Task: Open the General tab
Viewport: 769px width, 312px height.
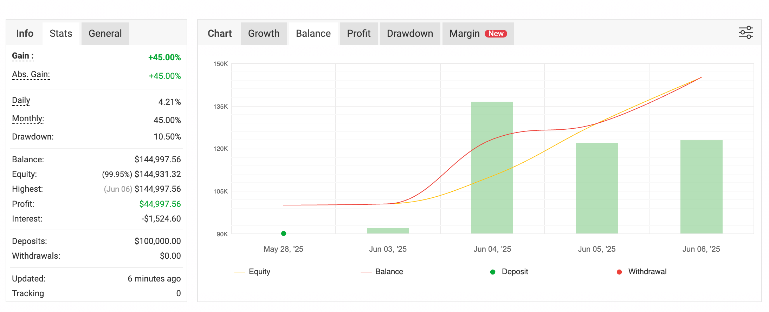Action: [x=105, y=34]
